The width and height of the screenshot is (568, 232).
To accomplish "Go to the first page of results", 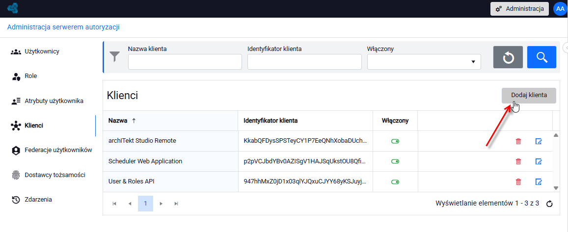I will click(x=114, y=204).
